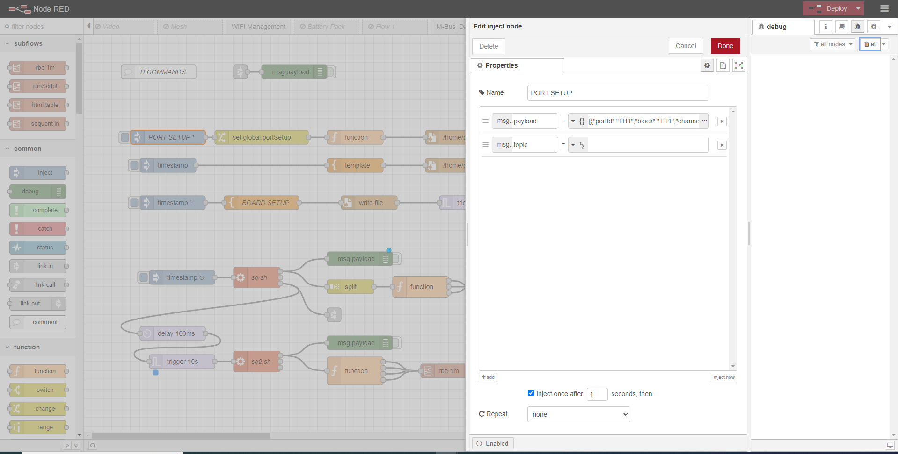Click the Cancel button
The height and width of the screenshot is (454, 898).
pyautogui.click(x=686, y=46)
